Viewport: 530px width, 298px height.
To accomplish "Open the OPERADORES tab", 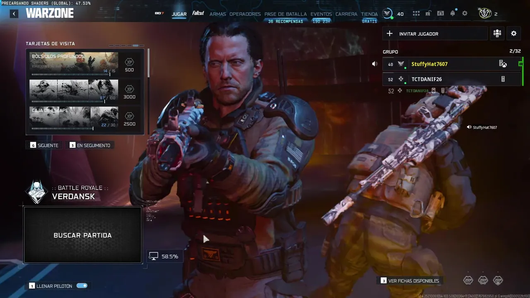I will pos(245,14).
